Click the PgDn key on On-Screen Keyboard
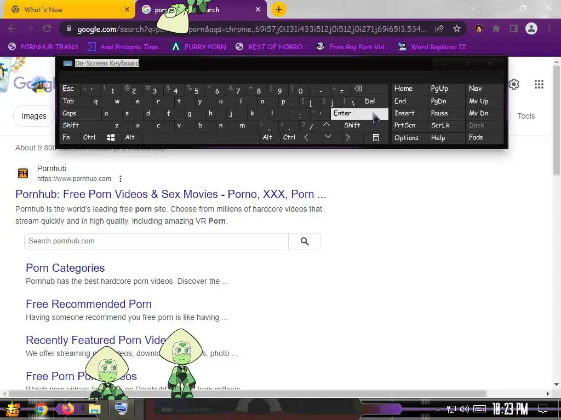The image size is (561, 420). [446, 101]
